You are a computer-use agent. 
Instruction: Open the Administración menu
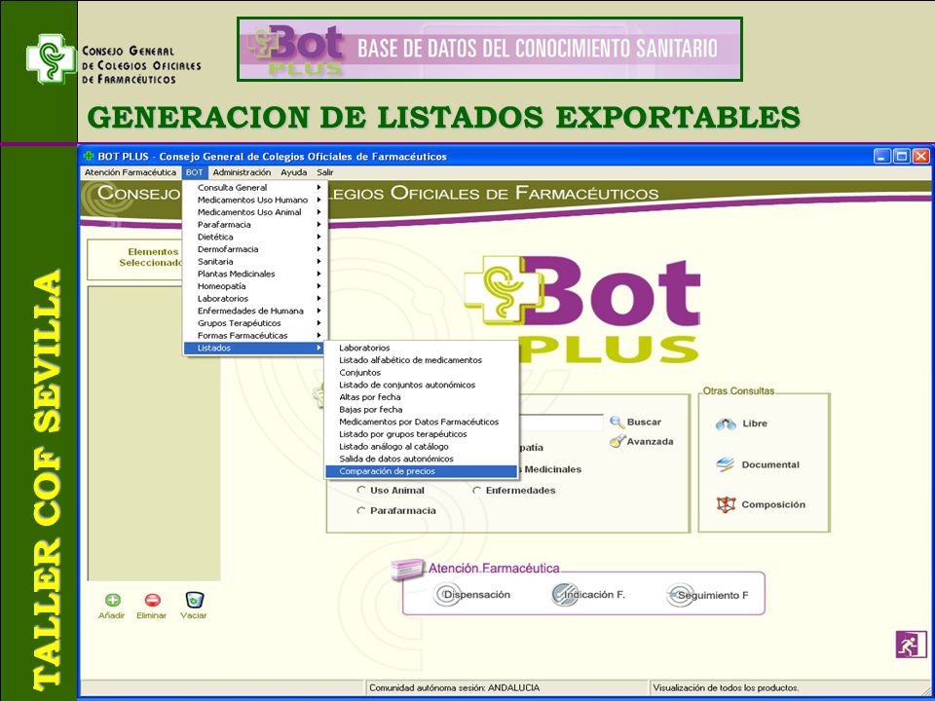pyautogui.click(x=242, y=172)
